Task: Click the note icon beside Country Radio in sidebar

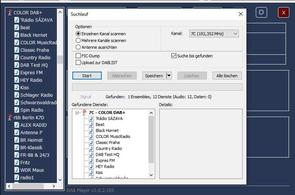Action: [17, 57]
